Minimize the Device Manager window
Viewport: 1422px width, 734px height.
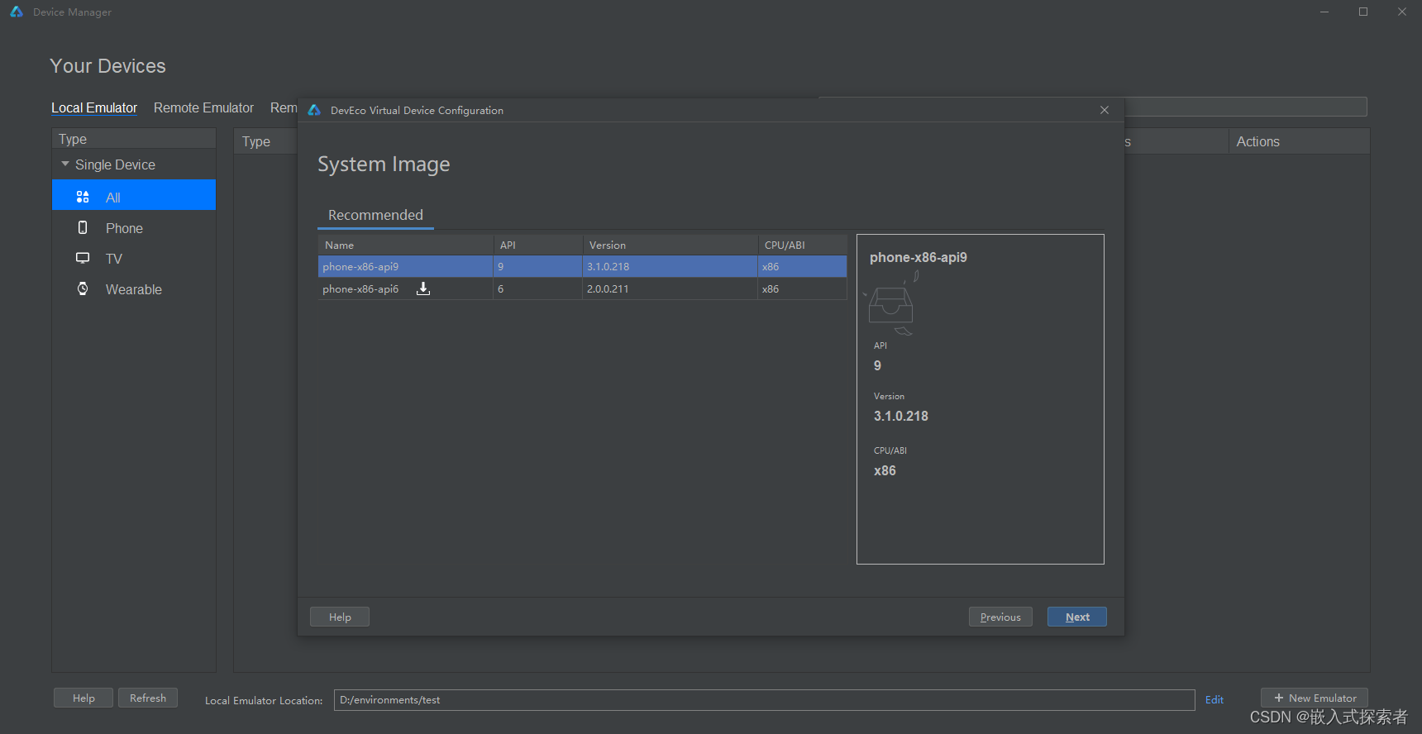1324,12
